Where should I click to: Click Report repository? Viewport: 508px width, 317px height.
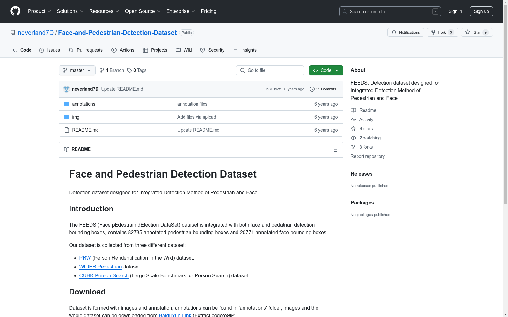[368, 156]
